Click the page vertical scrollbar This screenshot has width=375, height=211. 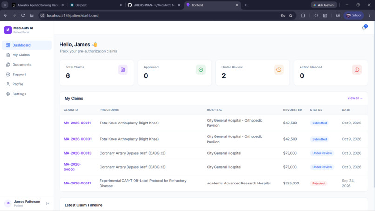click(x=374, y=105)
